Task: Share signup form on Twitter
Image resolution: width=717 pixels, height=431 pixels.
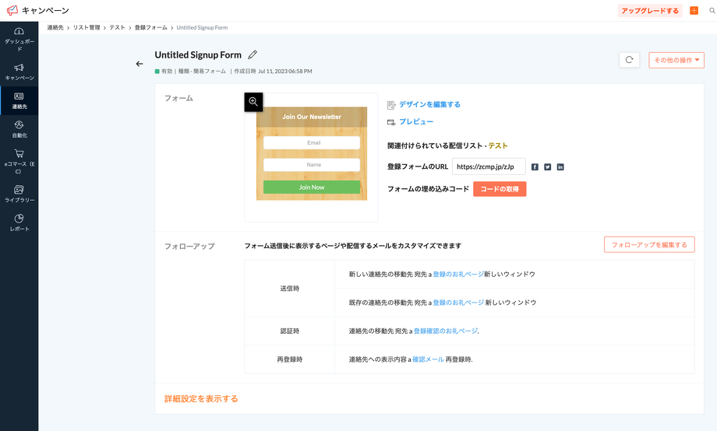Action: (548, 167)
